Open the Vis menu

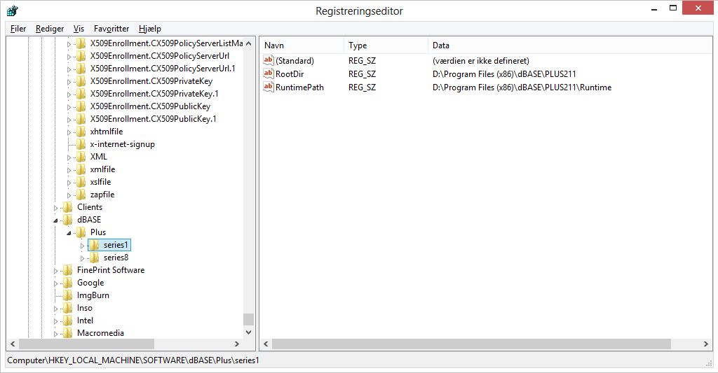click(79, 28)
